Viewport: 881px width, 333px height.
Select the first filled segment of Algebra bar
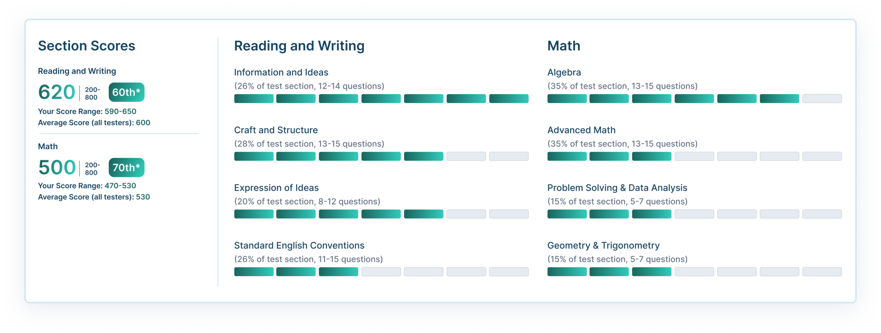pyautogui.click(x=567, y=99)
